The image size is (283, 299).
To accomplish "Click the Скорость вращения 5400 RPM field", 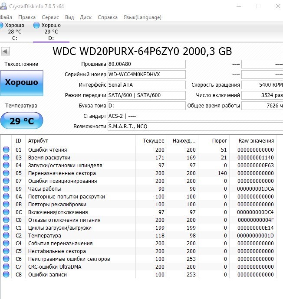I will (262, 85).
